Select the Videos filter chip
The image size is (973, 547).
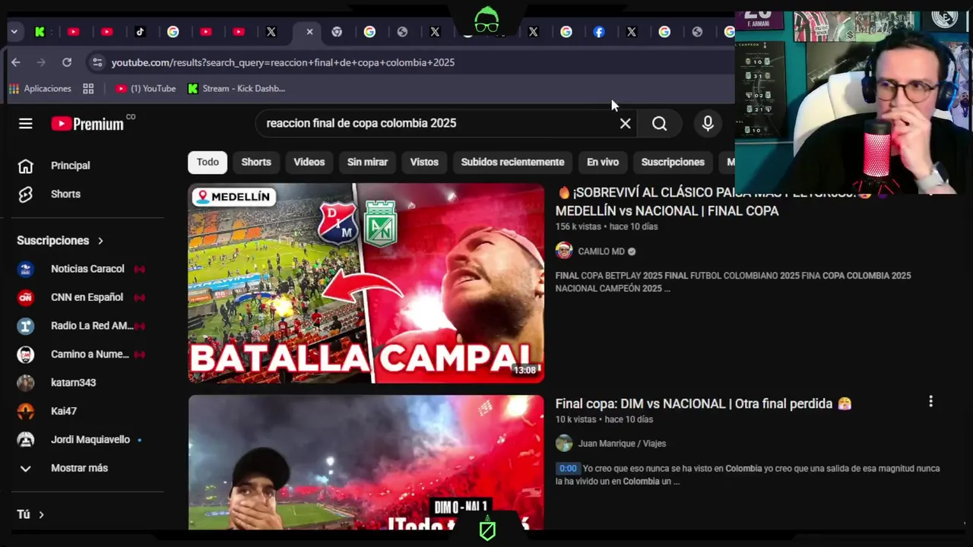point(309,162)
